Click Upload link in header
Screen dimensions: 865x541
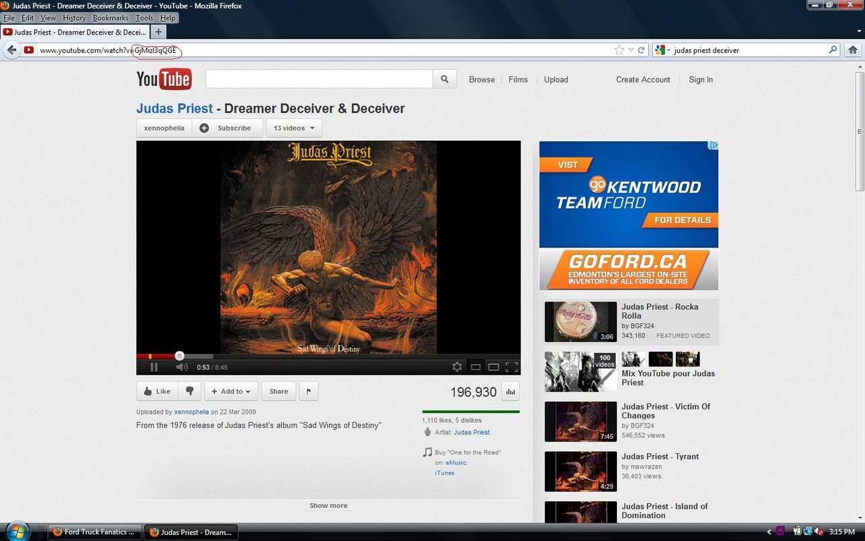pos(556,79)
